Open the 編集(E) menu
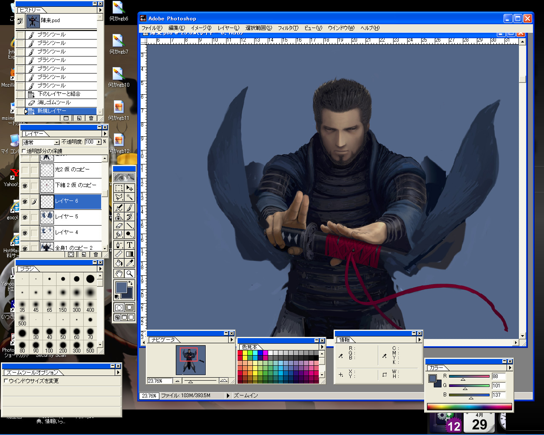Viewport: 544px width, 435px height. click(x=177, y=28)
